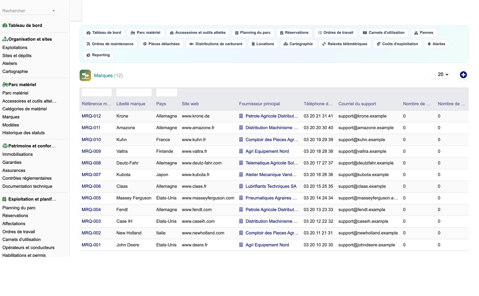
Task: Click the Finlande country cell
Action: (x=165, y=151)
